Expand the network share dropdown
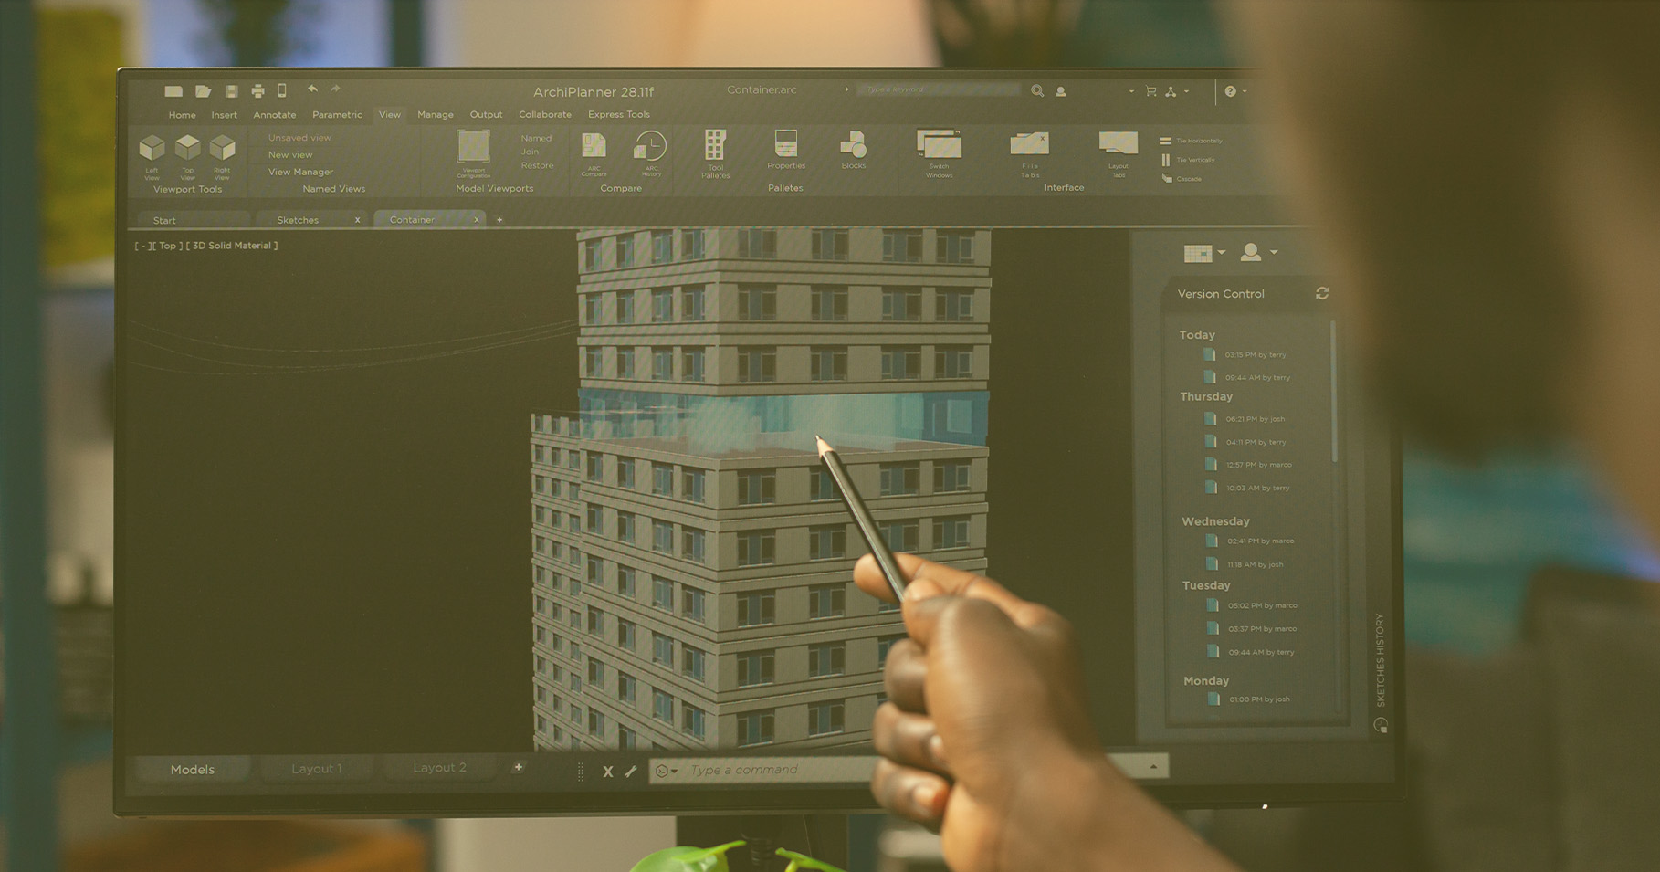 (x=1186, y=91)
